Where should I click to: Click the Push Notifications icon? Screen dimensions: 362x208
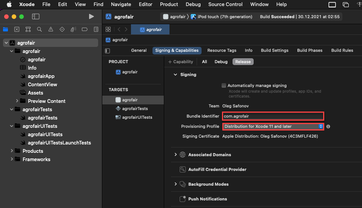183,199
